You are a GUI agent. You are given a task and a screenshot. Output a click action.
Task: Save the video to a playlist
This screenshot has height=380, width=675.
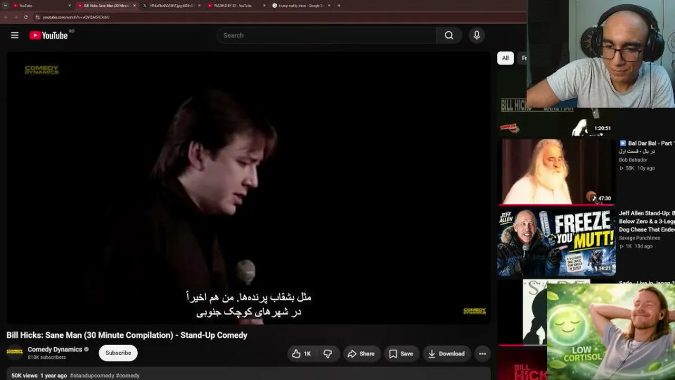[x=401, y=354]
